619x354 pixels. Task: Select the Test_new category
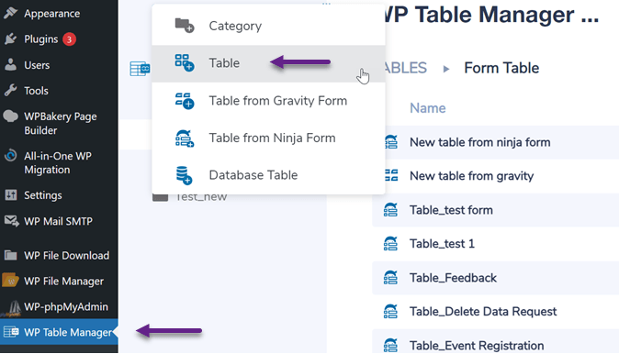tap(201, 197)
